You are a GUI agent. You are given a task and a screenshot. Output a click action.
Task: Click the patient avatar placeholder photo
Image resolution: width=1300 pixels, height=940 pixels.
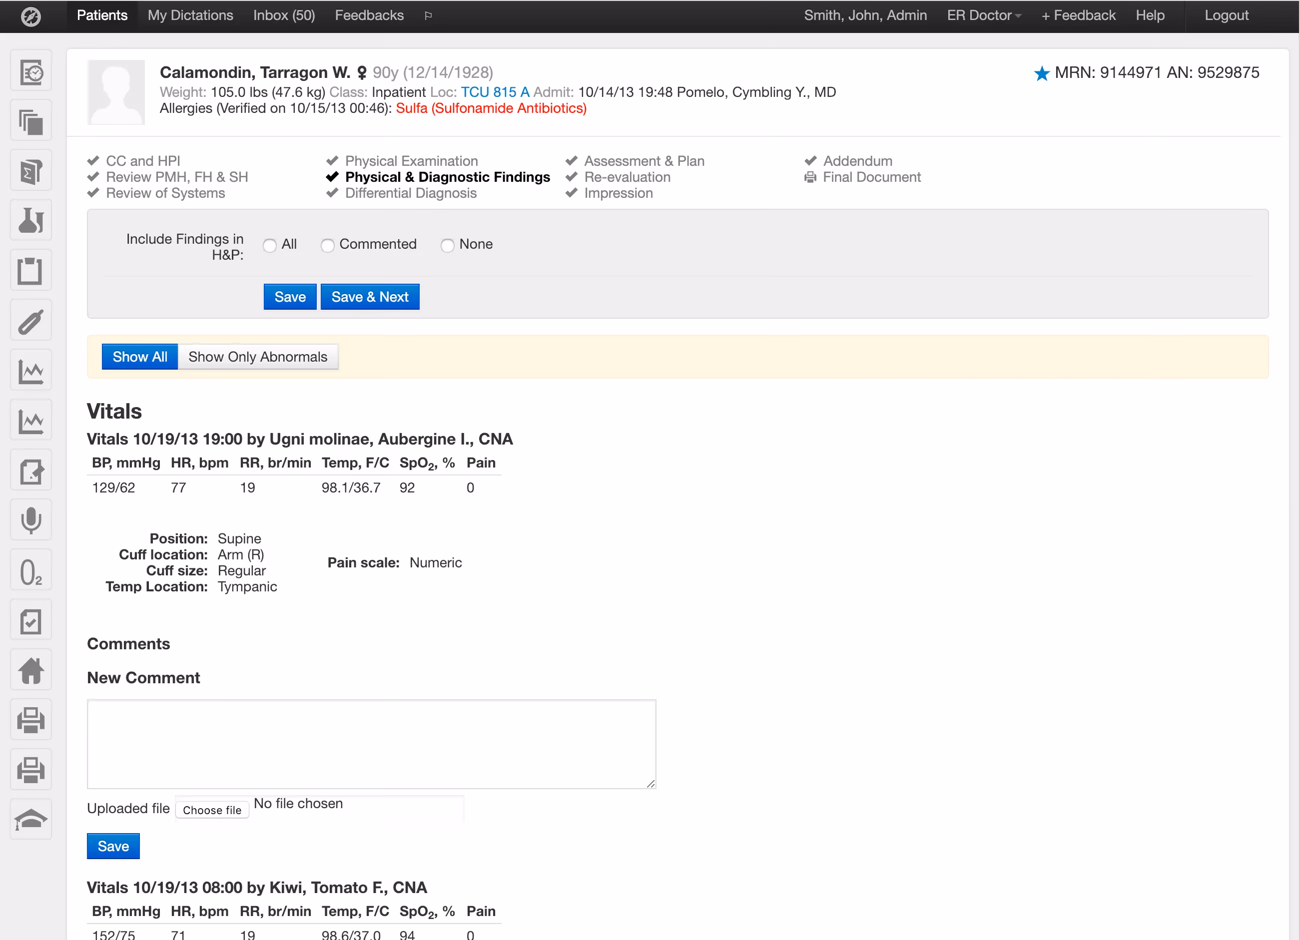click(x=116, y=92)
